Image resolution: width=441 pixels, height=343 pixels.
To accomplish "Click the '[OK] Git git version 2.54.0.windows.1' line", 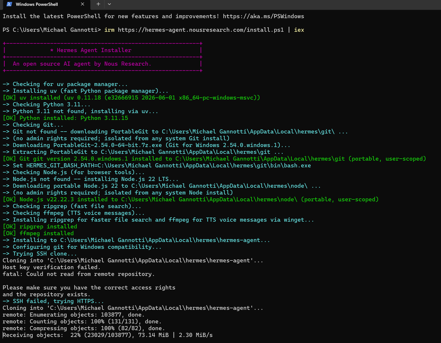I will coord(214,159).
